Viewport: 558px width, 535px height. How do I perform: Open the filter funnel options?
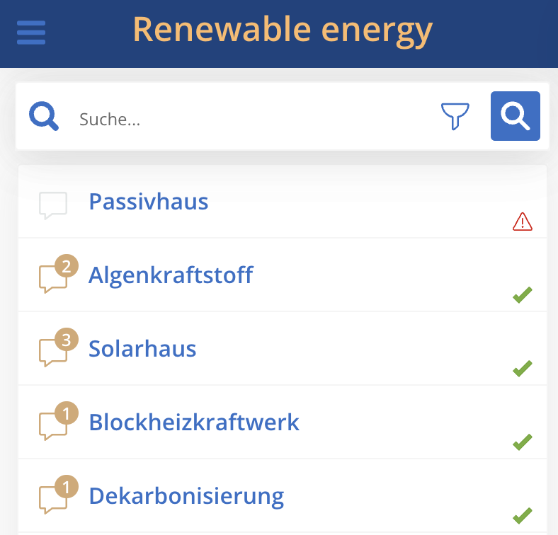coord(455,116)
